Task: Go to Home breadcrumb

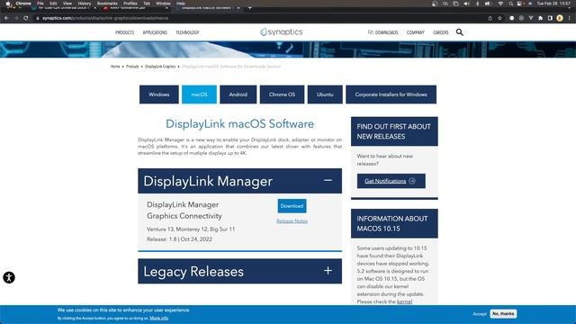Action: pos(115,67)
